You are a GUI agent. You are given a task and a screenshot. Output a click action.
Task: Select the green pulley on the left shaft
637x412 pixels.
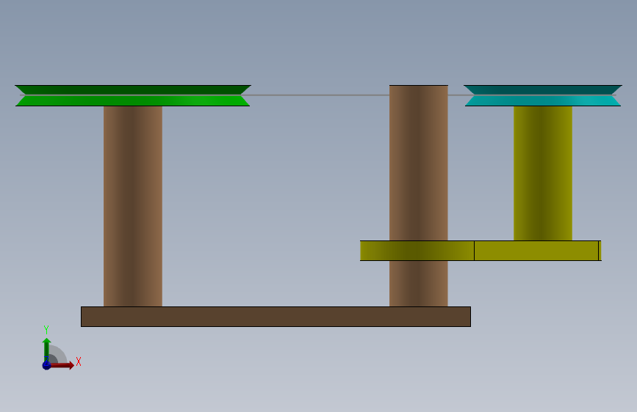pos(133,96)
